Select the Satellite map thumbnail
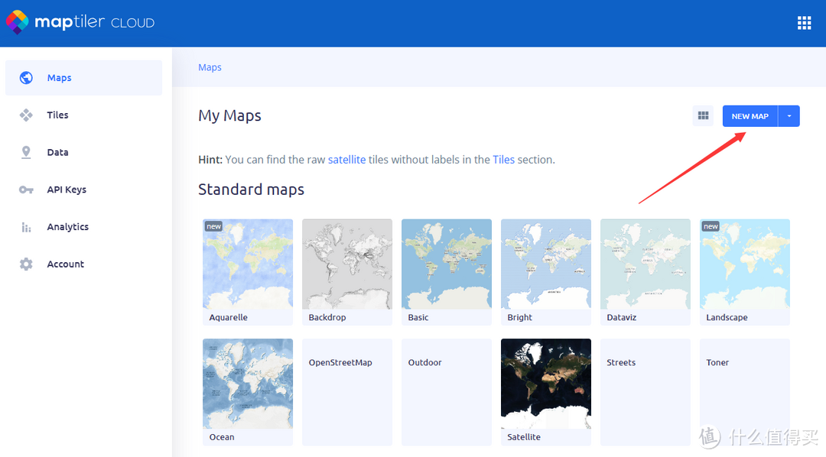Screen dimensions: 826x457 [545, 384]
